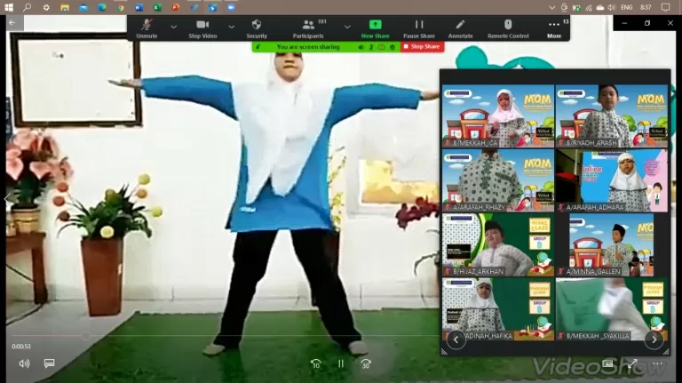Click the microphone status icon on green bar

[x=371, y=47]
